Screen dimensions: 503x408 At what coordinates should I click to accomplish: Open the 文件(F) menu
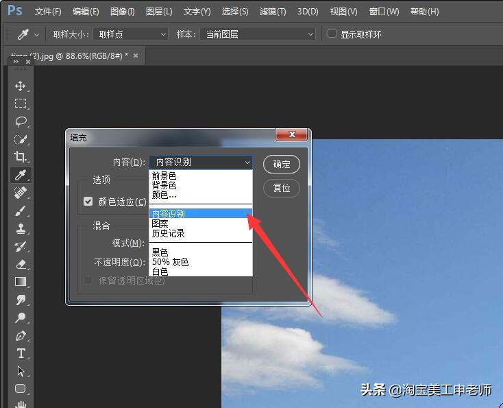[x=48, y=12]
